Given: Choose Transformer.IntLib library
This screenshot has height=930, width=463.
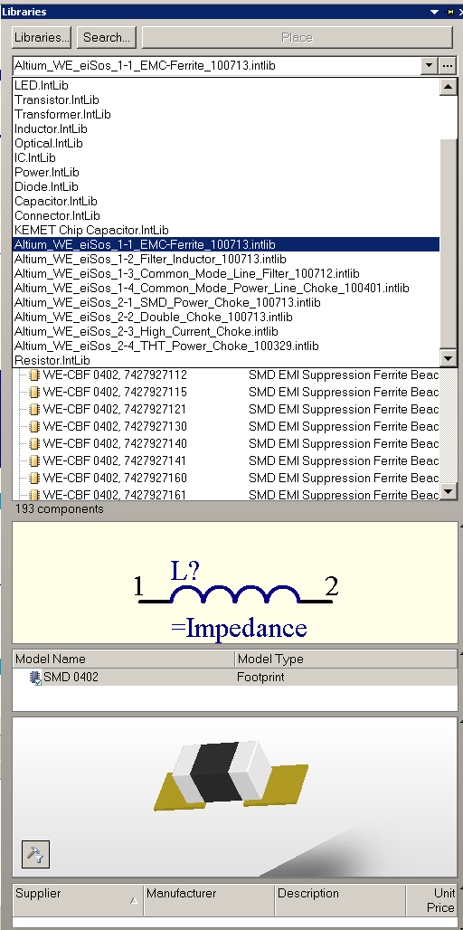Looking at the screenshot, I should pos(226,114).
